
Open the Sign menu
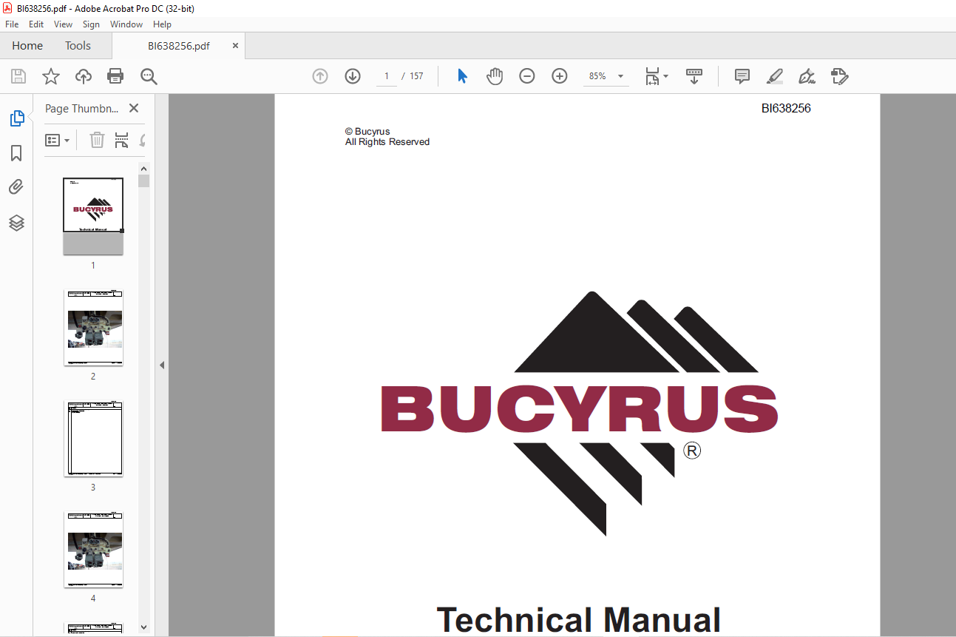point(91,24)
